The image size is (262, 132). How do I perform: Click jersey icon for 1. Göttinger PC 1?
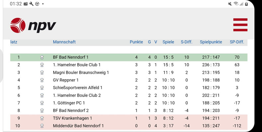click(x=42, y=103)
